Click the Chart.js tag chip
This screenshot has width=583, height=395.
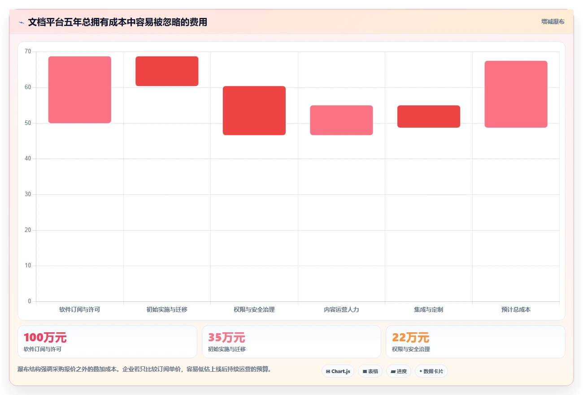tap(338, 371)
